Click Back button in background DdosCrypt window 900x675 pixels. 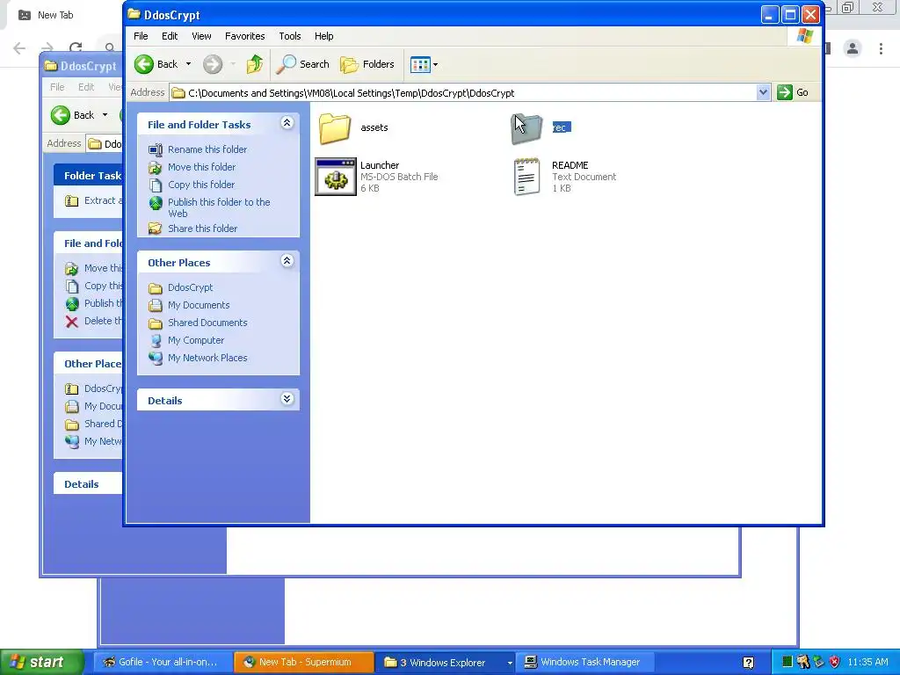(x=72, y=115)
